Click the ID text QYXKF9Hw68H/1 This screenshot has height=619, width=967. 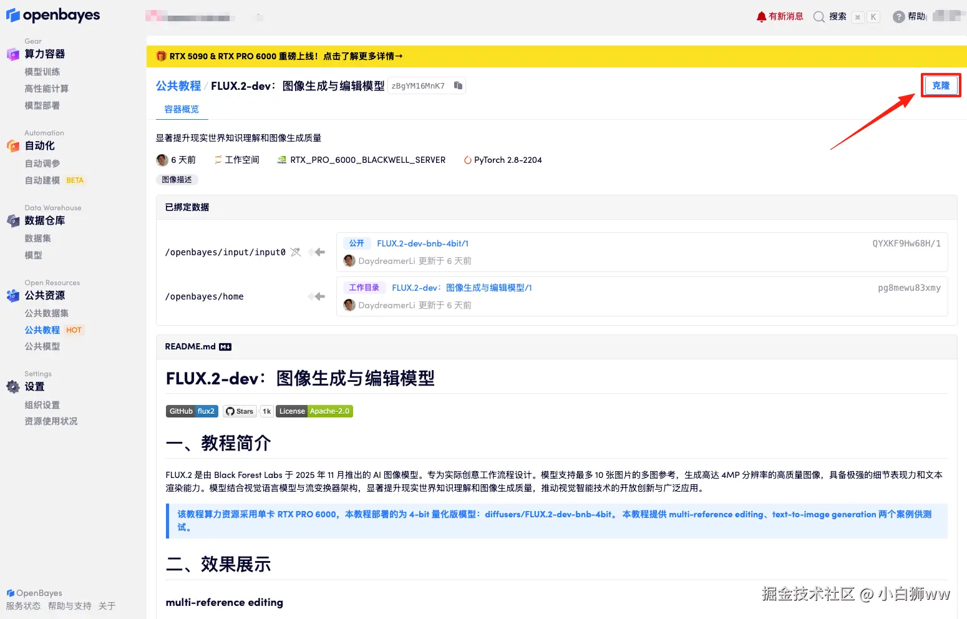(906, 243)
